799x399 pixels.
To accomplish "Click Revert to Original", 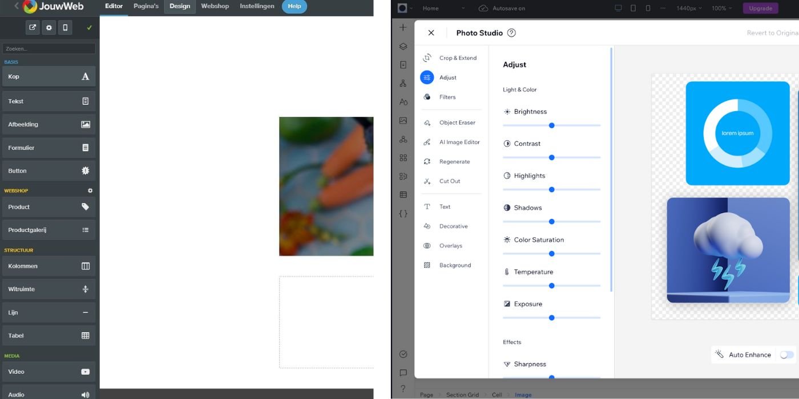I will click(773, 33).
